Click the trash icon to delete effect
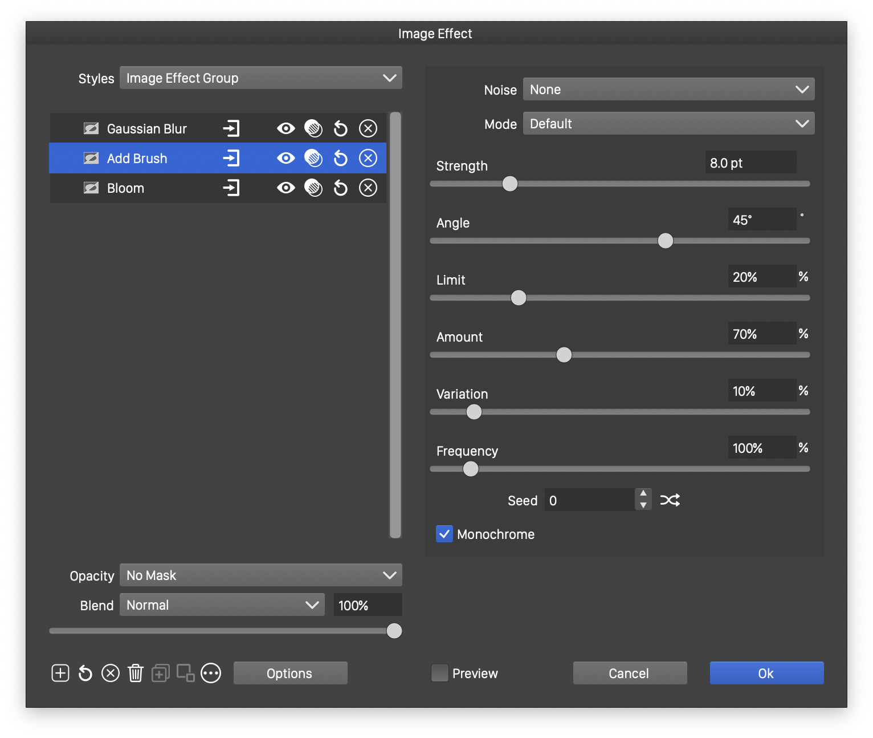 pos(136,673)
